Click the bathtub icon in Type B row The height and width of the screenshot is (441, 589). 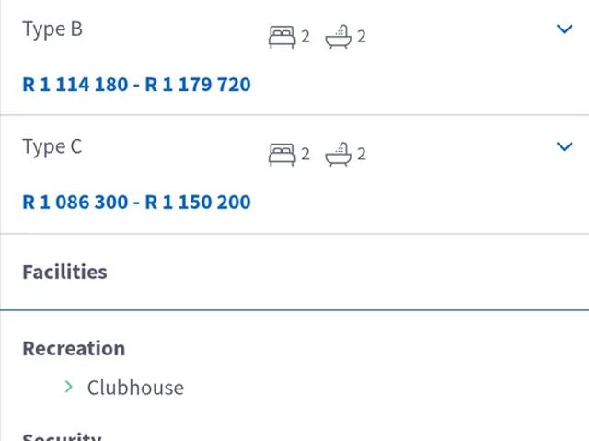339,36
